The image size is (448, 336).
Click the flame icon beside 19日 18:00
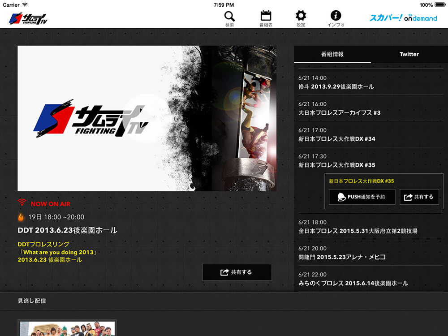click(21, 217)
